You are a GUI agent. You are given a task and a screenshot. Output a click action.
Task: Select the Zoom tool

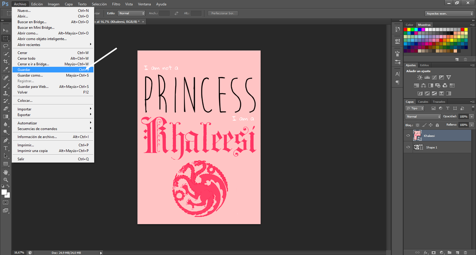pos(6,179)
